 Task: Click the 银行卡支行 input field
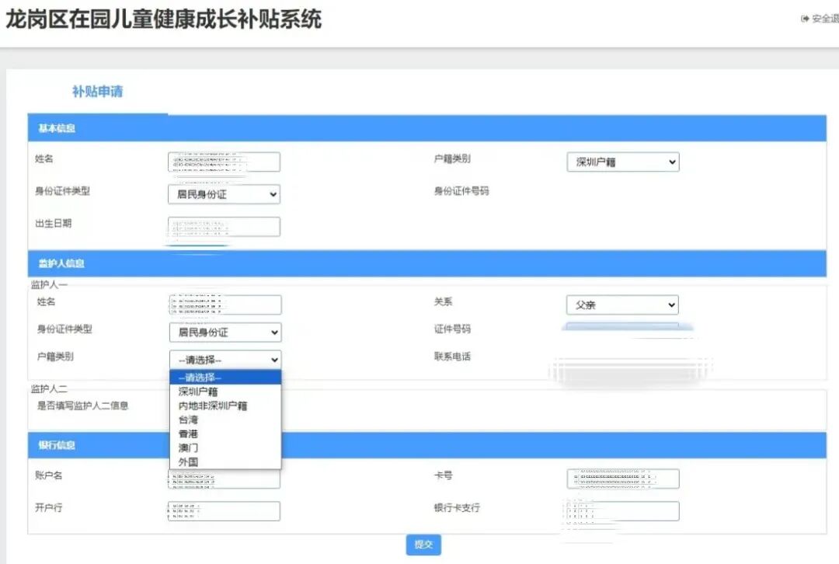click(x=622, y=511)
